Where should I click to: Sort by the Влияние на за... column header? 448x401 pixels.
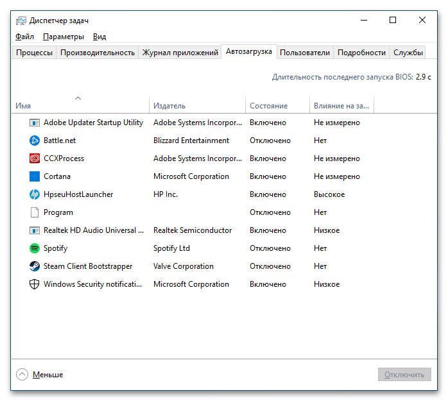tap(341, 104)
